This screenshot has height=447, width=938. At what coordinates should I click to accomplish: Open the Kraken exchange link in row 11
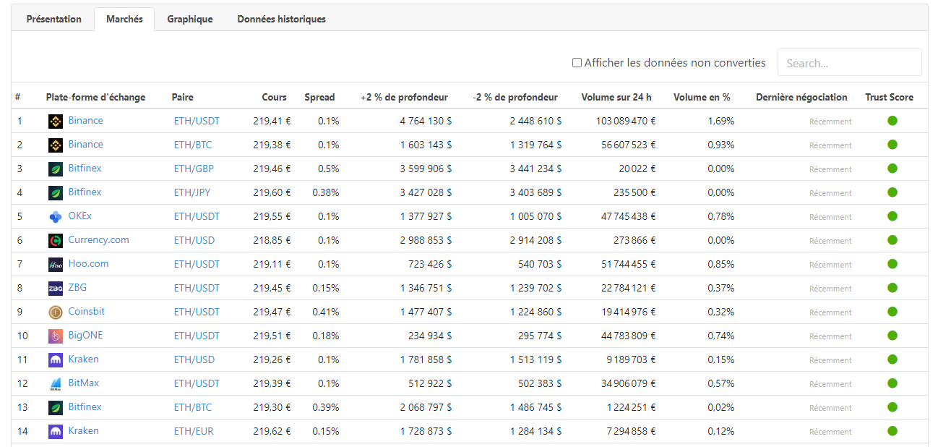83,359
